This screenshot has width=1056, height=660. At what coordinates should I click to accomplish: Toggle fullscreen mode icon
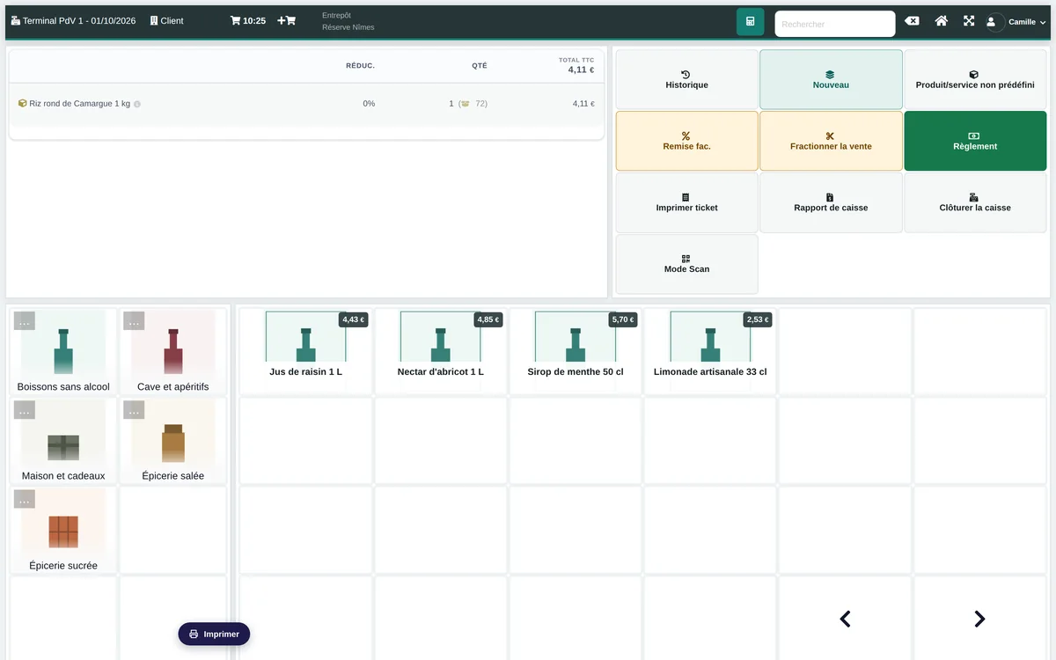(969, 21)
